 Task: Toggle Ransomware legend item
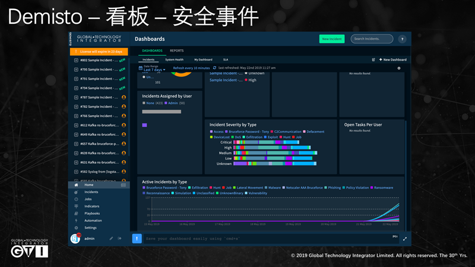[x=382, y=187]
